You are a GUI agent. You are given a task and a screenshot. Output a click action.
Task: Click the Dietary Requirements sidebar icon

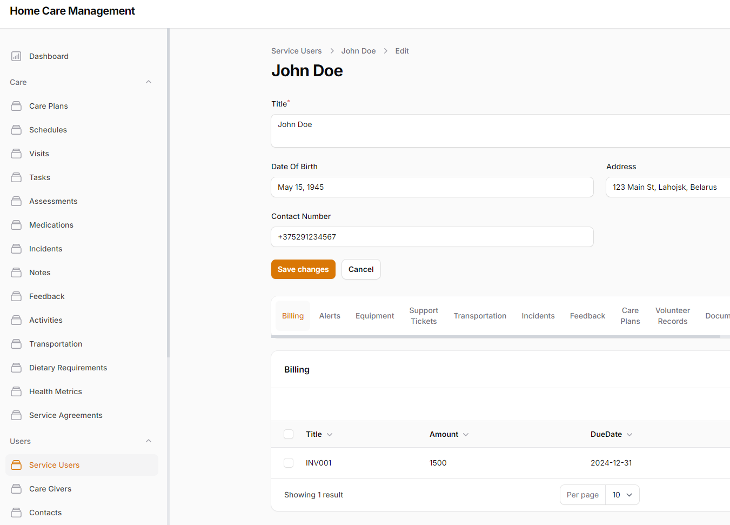tap(17, 368)
